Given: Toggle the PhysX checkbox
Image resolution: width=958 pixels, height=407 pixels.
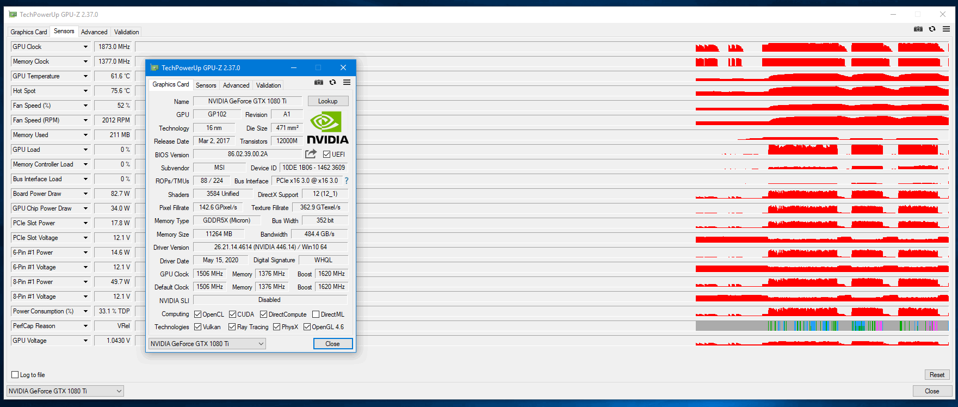Looking at the screenshot, I should (x=276, y=326).
